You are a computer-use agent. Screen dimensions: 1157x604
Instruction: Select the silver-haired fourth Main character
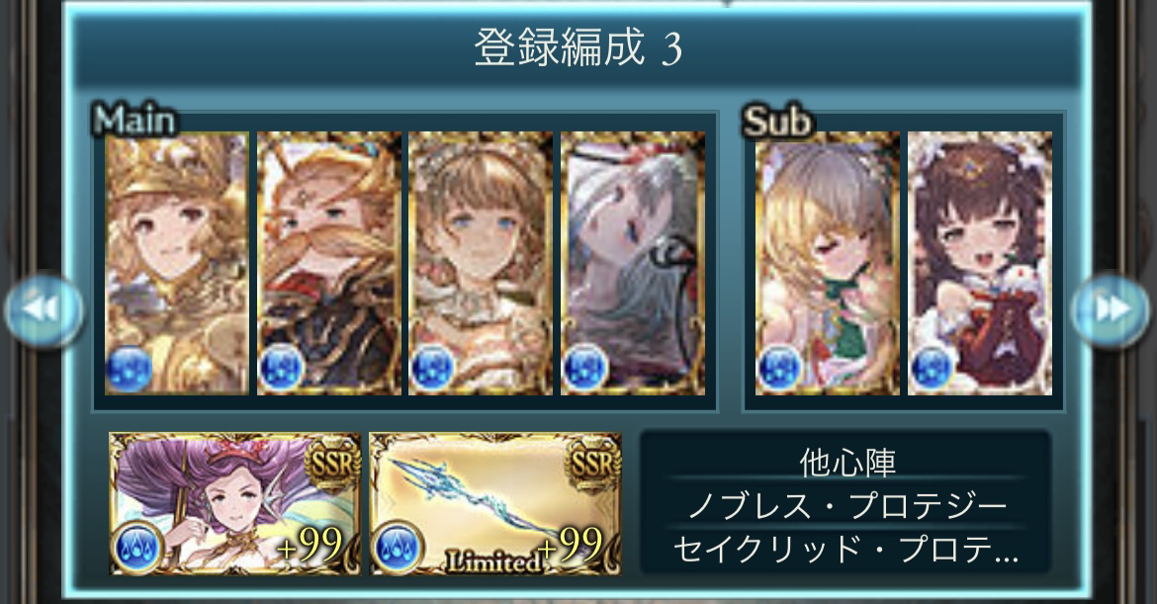click(632, 263)
